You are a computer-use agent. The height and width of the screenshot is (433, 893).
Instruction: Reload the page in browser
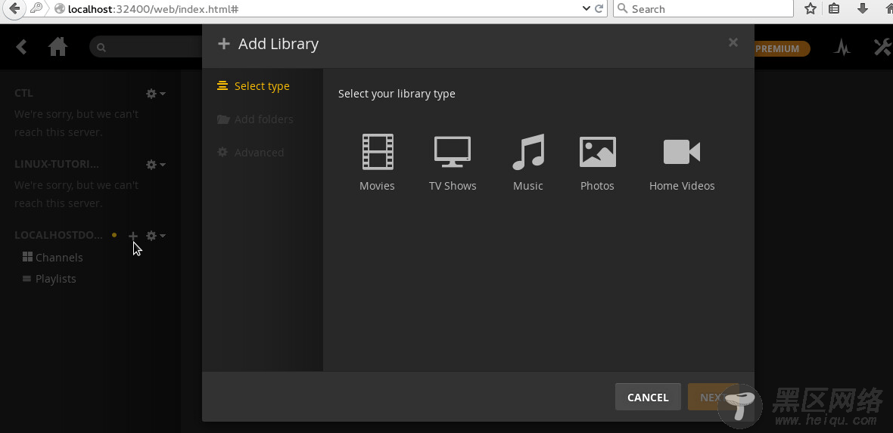pos(599,8)
